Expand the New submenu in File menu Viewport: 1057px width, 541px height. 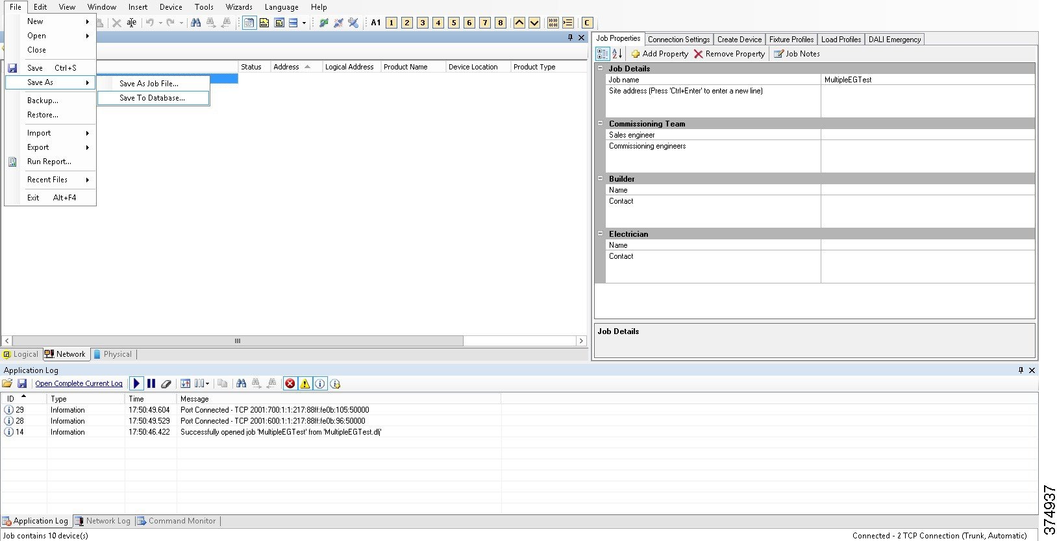click(51, 21)
